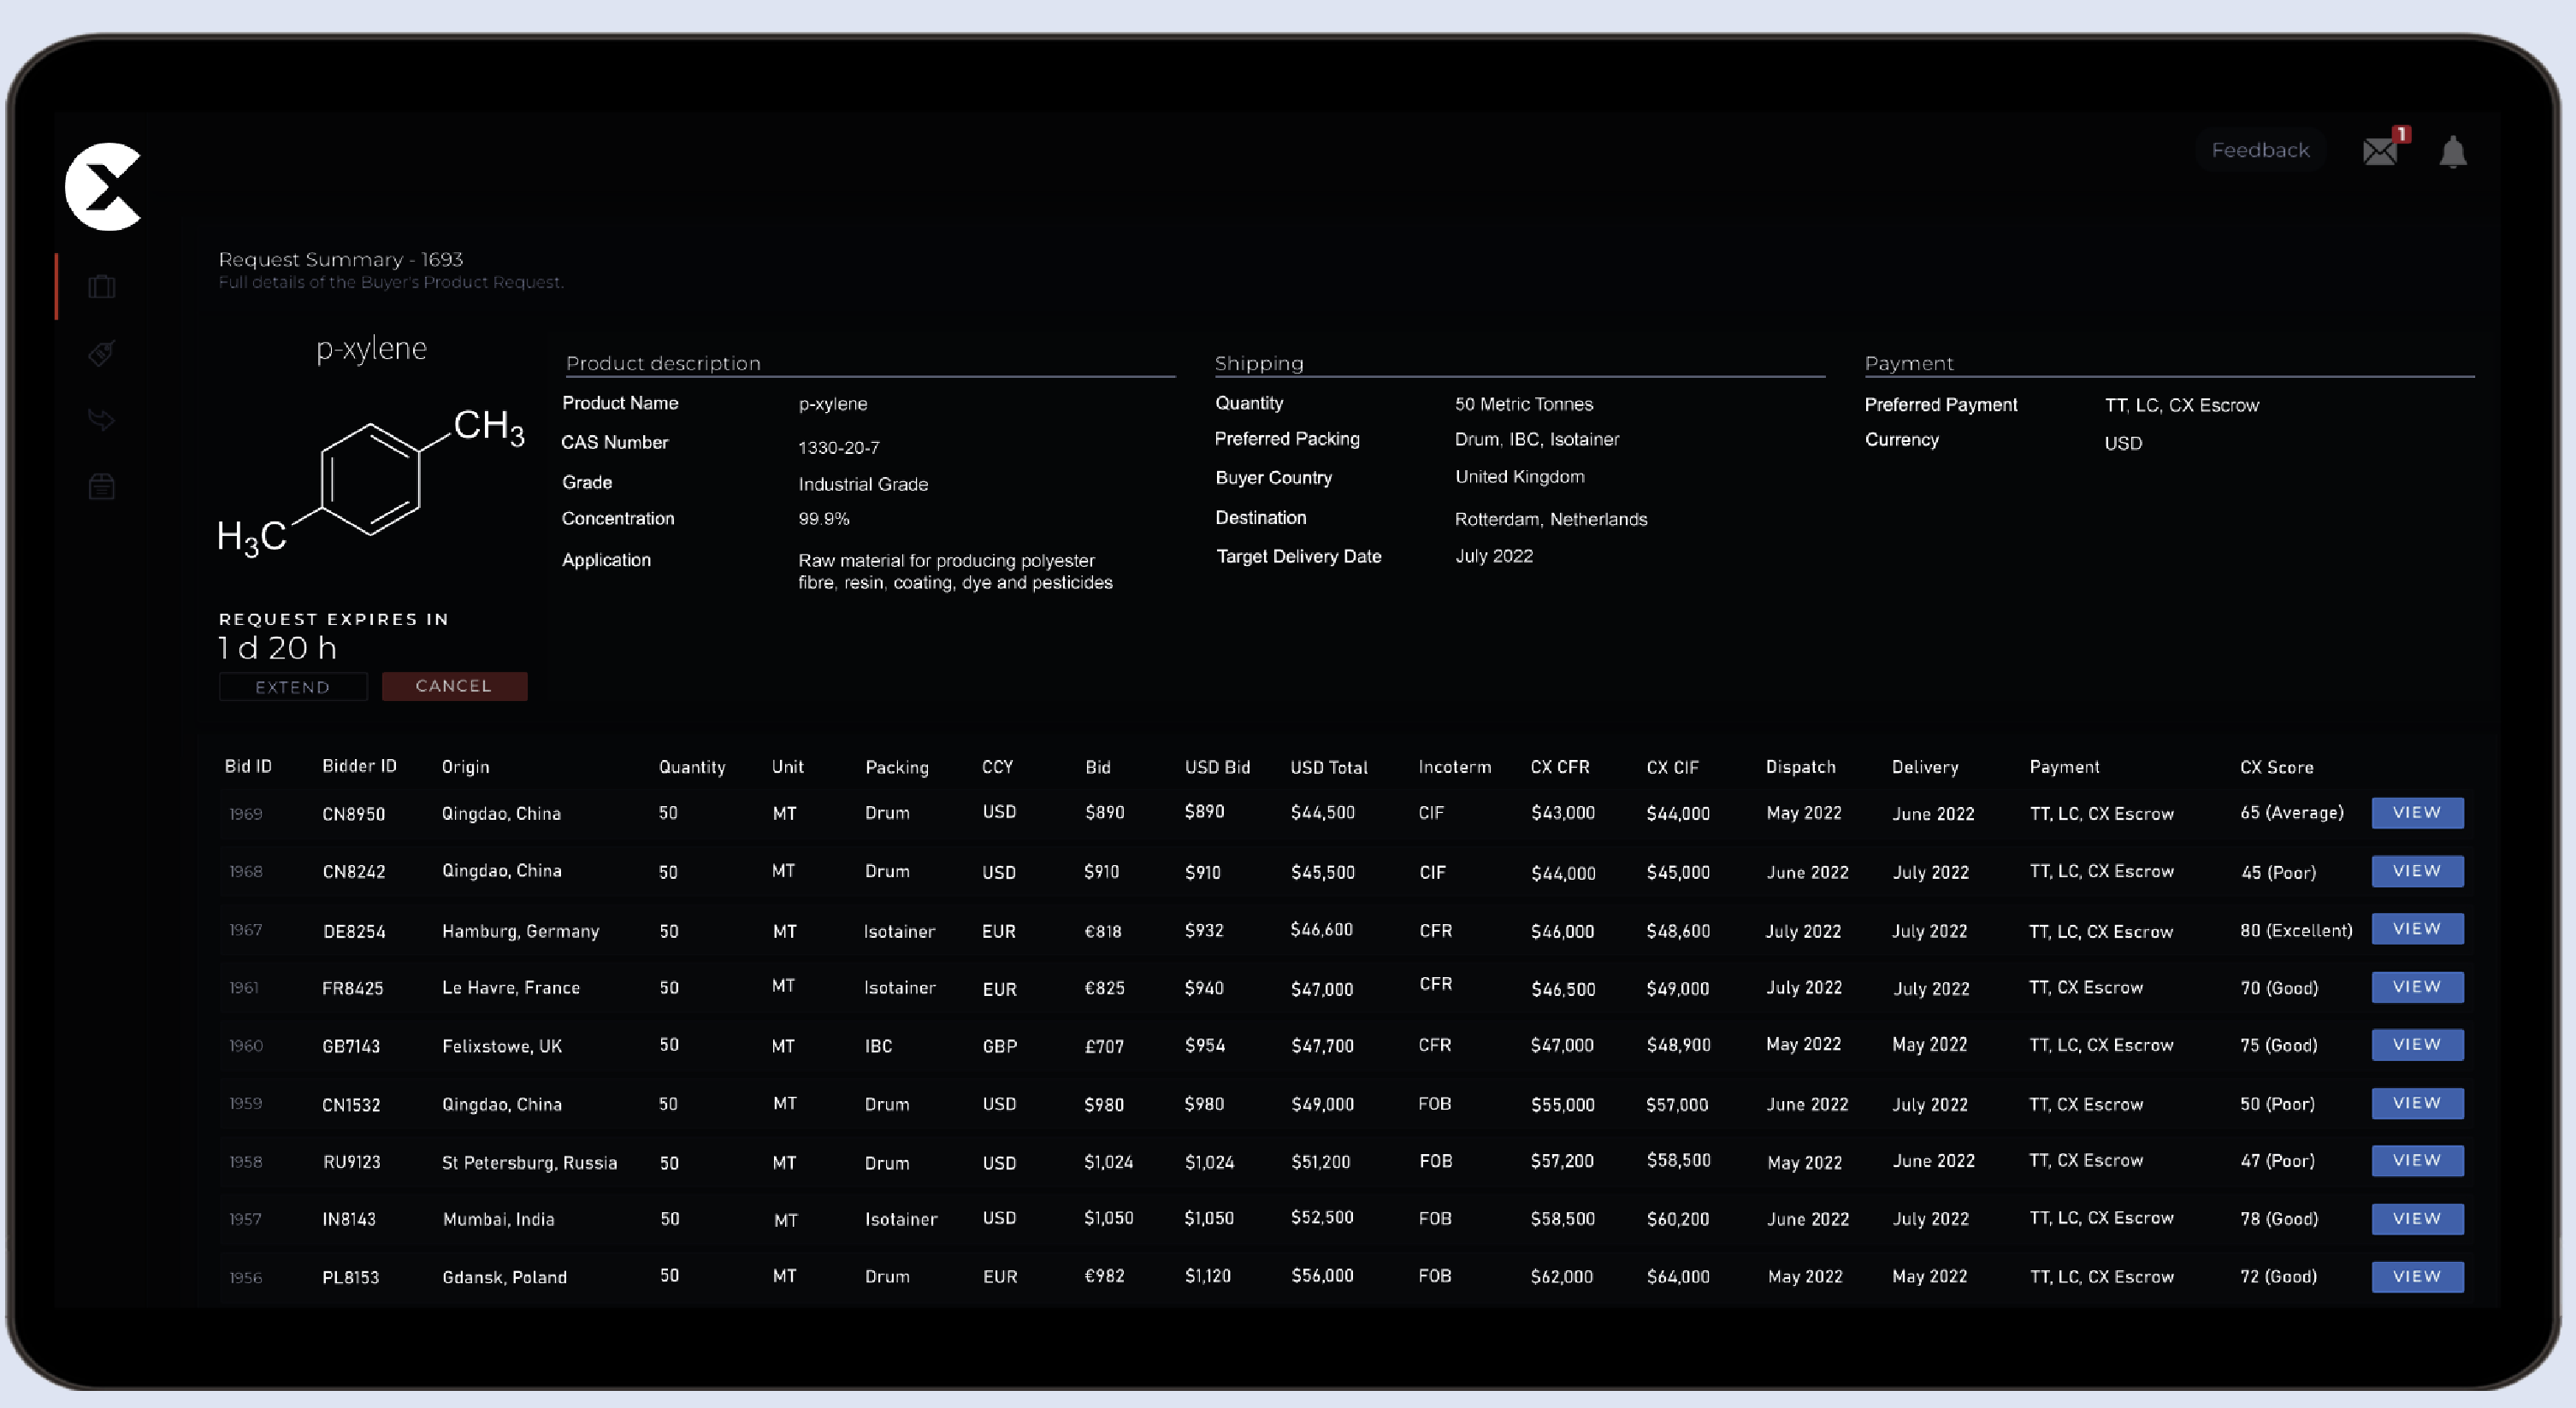Sort bids by CX Score column header

point(2276,768)
